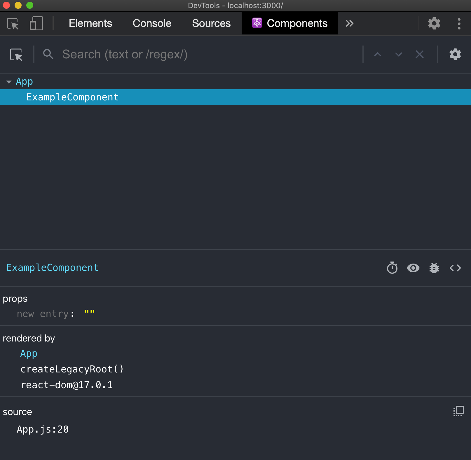Collapse the App tree node
The height and width of the screenshot is (460, 471).
coord(8,81)
